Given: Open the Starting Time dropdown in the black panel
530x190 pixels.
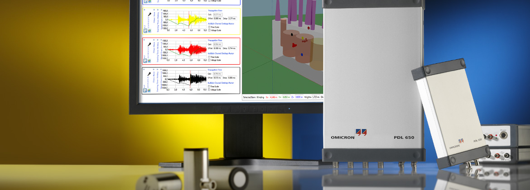Looking at the screenshot, I should point(158,69).
